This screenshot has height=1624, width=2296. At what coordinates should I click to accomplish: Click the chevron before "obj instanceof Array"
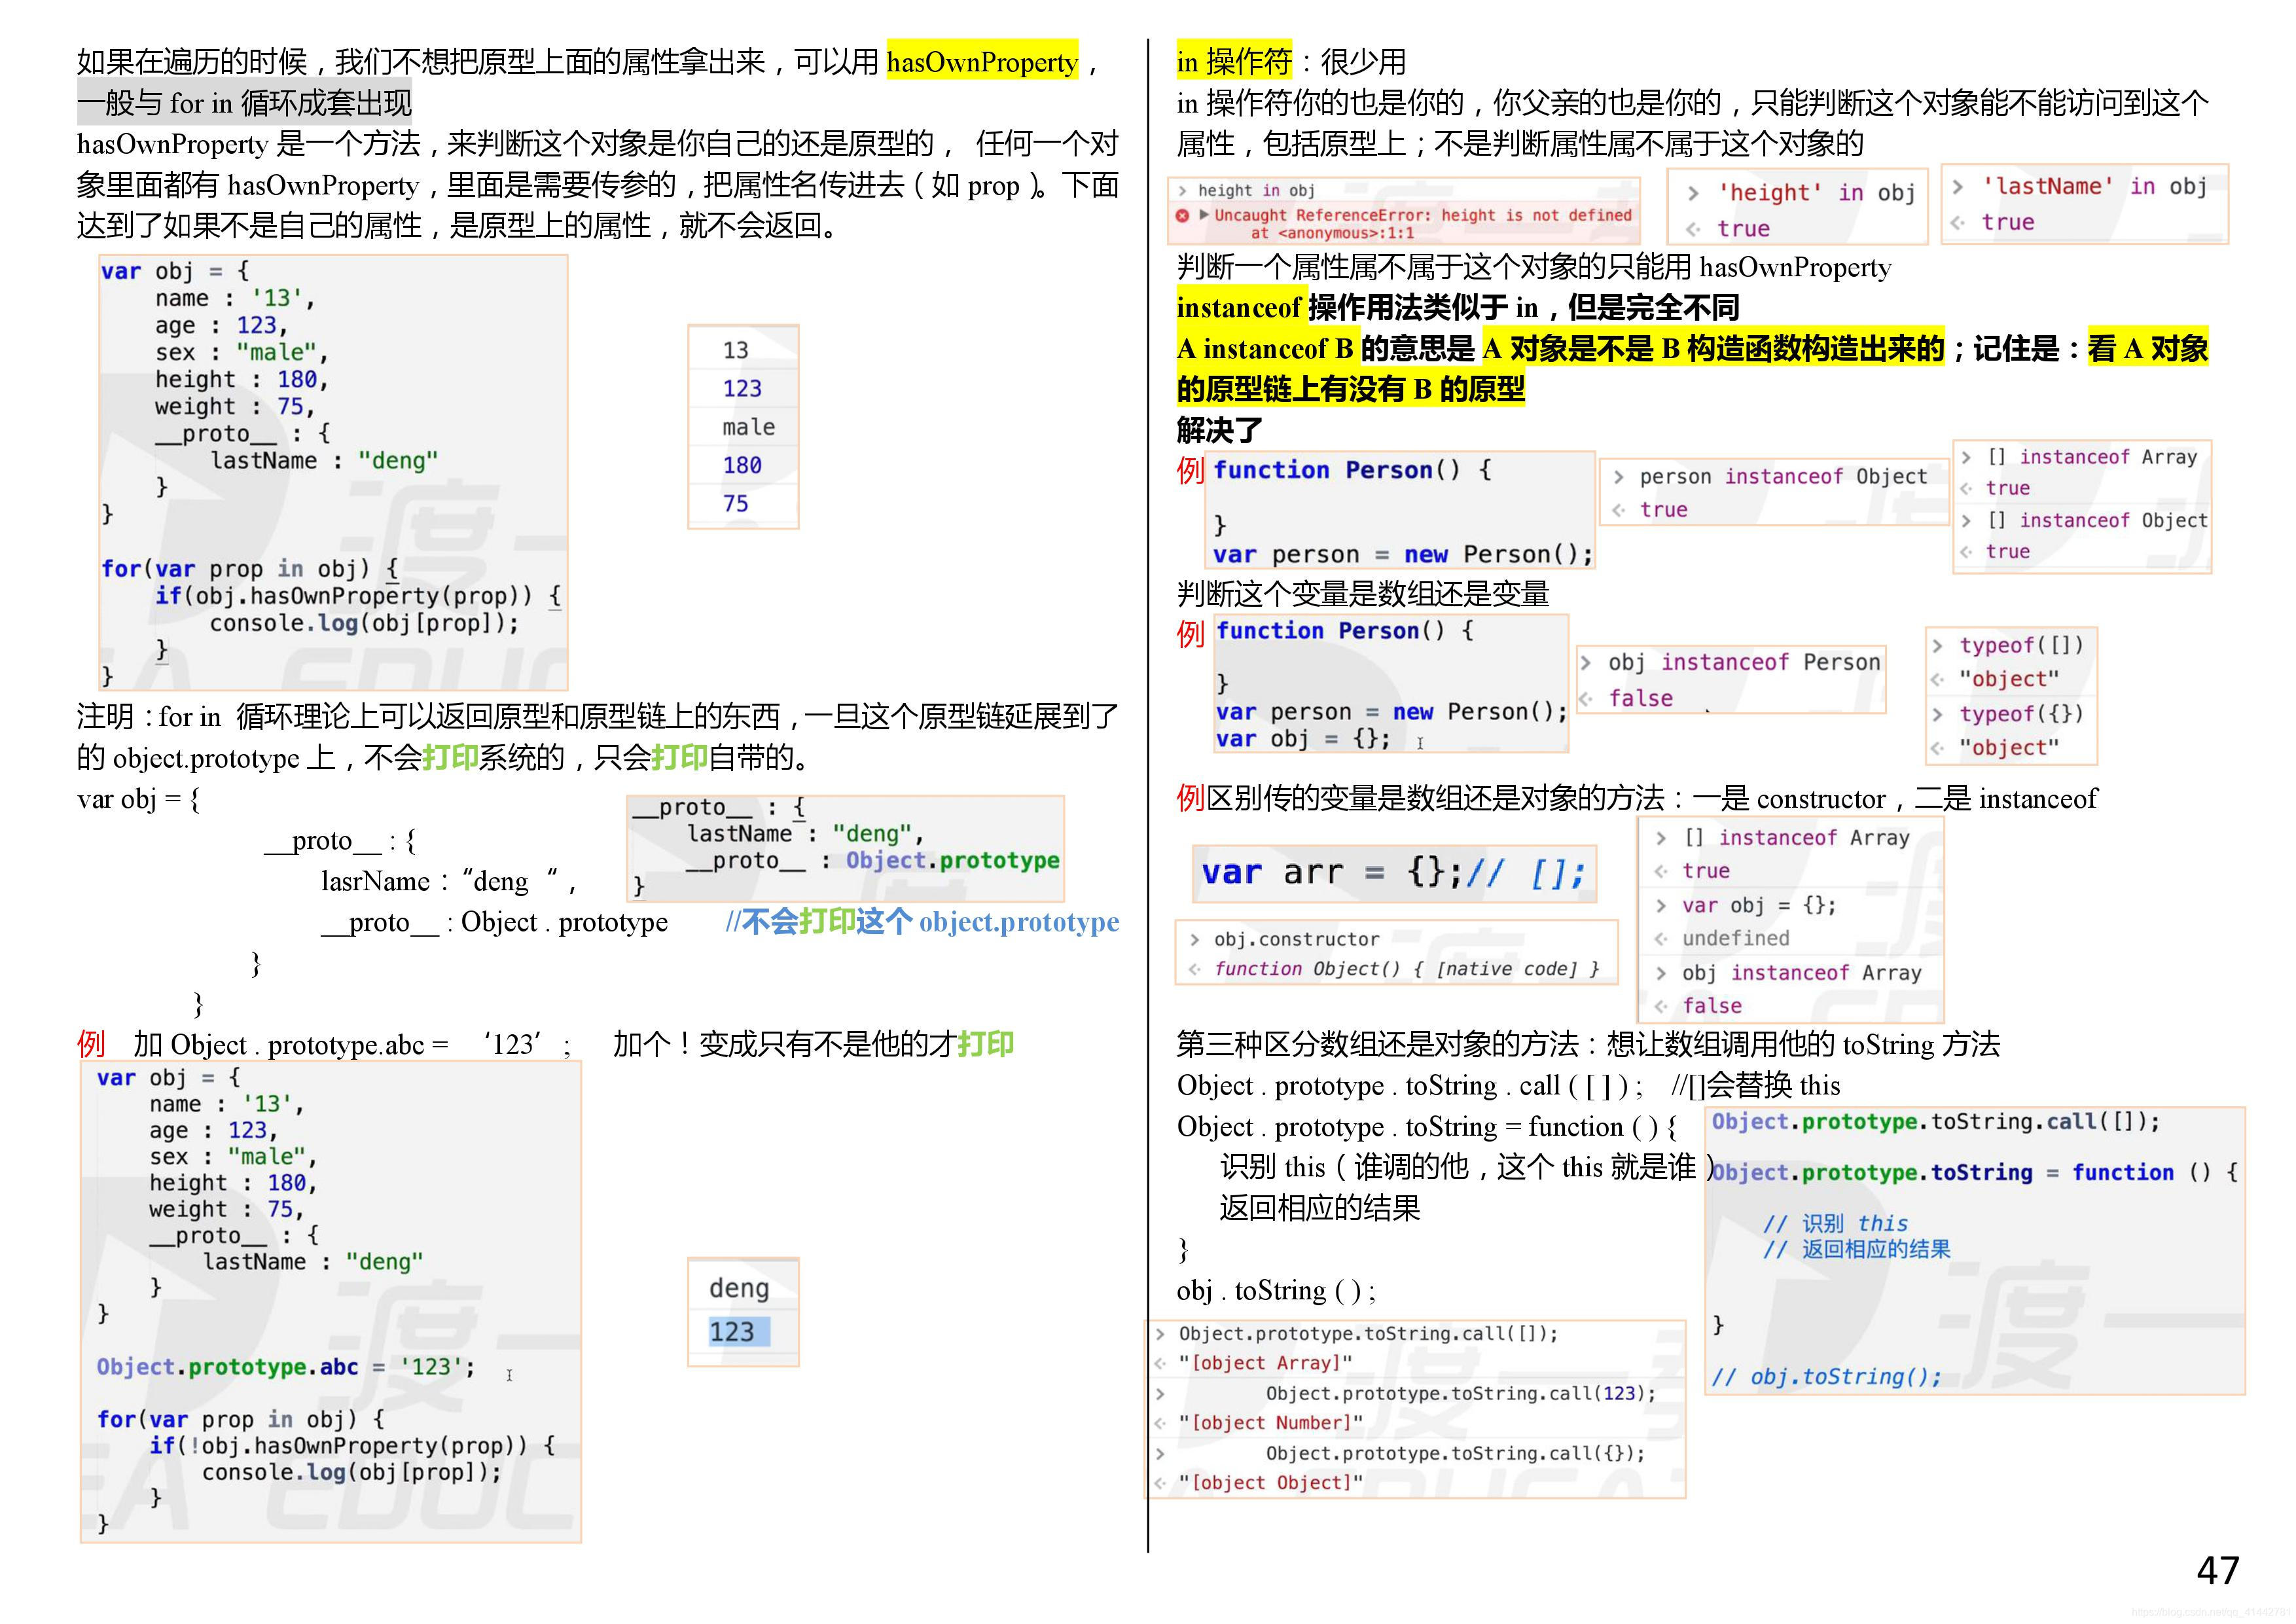pos(1661,973)
